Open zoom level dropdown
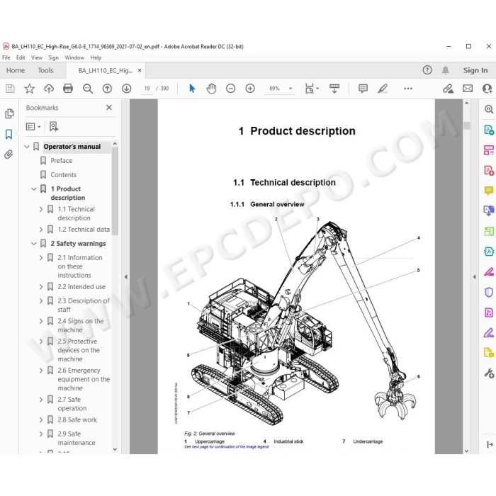The width and height of the screenshot is (496, 496). (291, 89)
